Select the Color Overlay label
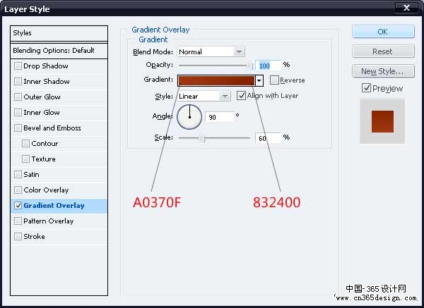 click(x=46, y=190)
